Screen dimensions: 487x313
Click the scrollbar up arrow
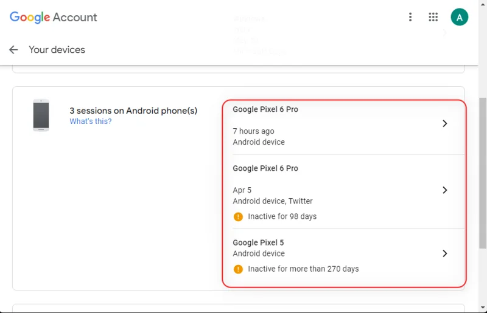click(x=483, y=4)
